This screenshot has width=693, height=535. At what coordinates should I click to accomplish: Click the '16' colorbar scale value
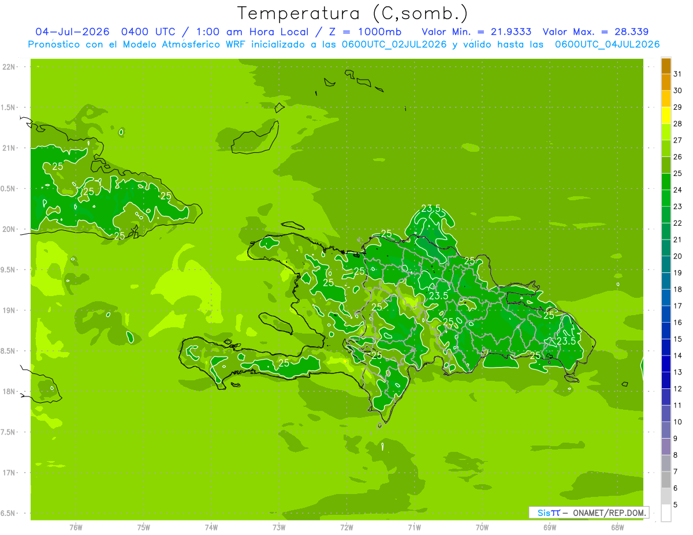[678, 323]
